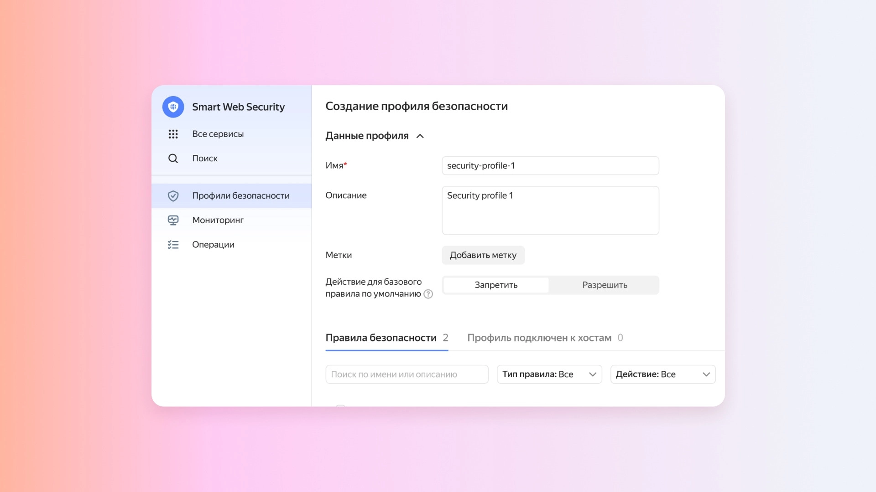Screen dimensions: 876x492
Task: Click the rule search by name field
Action: 407,374
